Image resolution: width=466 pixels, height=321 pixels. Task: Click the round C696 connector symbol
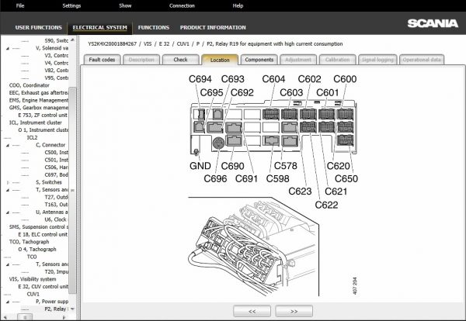tap(219, 143)
